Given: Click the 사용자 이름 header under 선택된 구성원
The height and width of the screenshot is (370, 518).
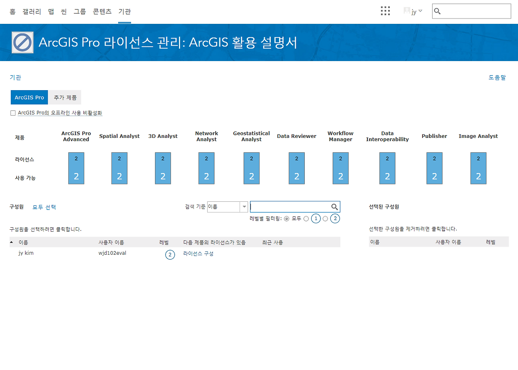Looking at the screenshot, I should coord(448,242).
